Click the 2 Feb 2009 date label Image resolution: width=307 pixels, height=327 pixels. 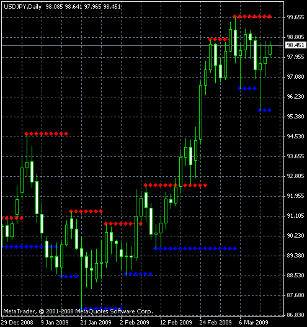coord(135,323)
